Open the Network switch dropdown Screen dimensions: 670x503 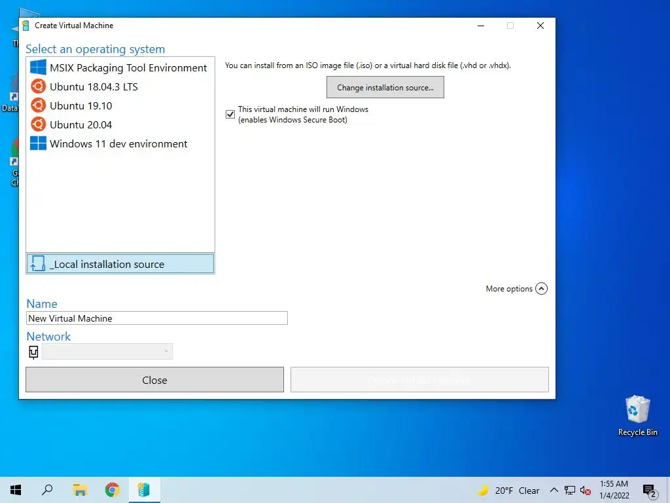[107, 351]
